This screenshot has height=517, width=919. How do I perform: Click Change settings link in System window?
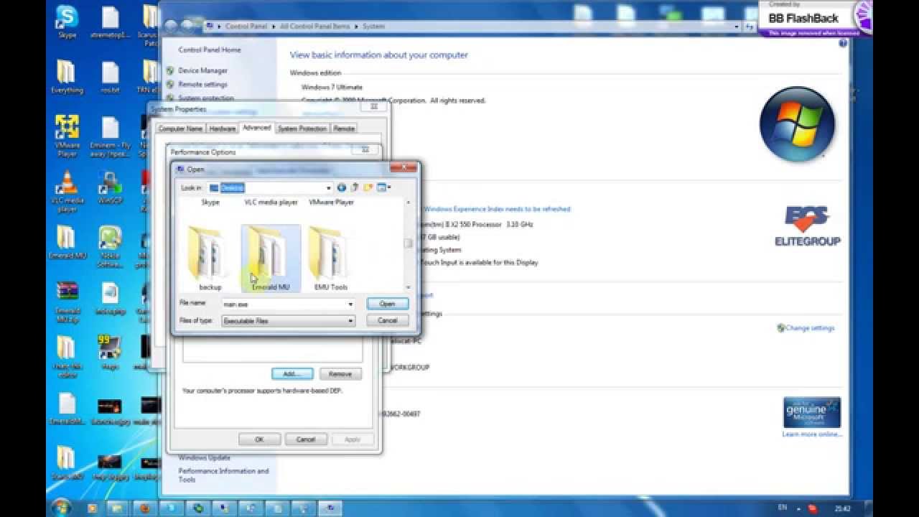810,328
